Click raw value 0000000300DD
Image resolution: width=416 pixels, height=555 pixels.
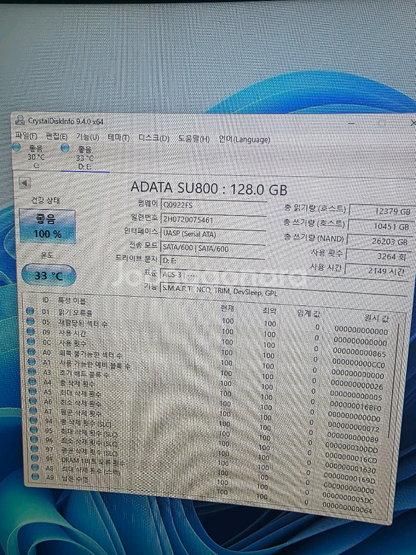tap(351, 447)
